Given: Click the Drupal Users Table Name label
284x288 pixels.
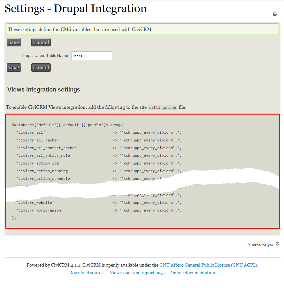Looking at the screenshot, I should [45, 56].
